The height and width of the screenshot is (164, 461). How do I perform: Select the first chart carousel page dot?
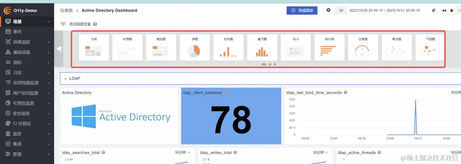(x=264, y=64)
